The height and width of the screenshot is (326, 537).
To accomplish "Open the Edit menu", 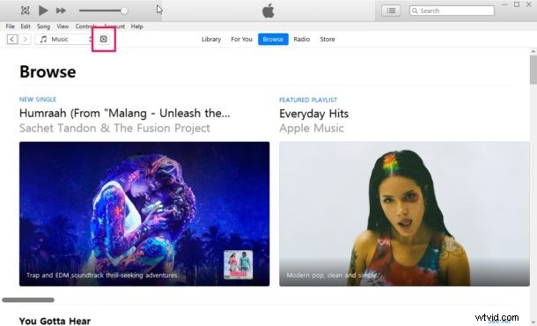I will 26,26.
